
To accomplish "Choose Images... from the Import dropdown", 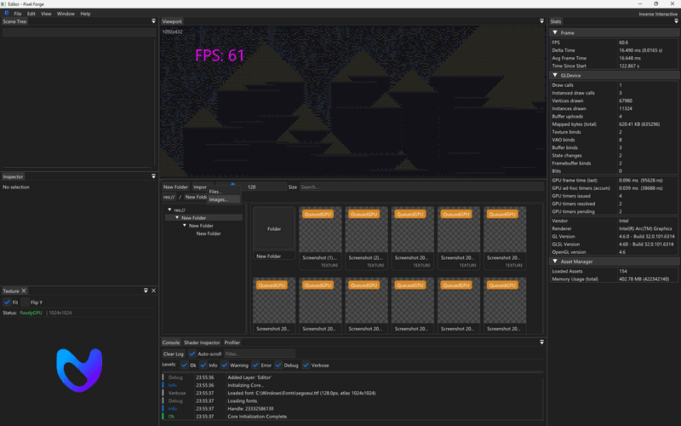I will point(219,199).
